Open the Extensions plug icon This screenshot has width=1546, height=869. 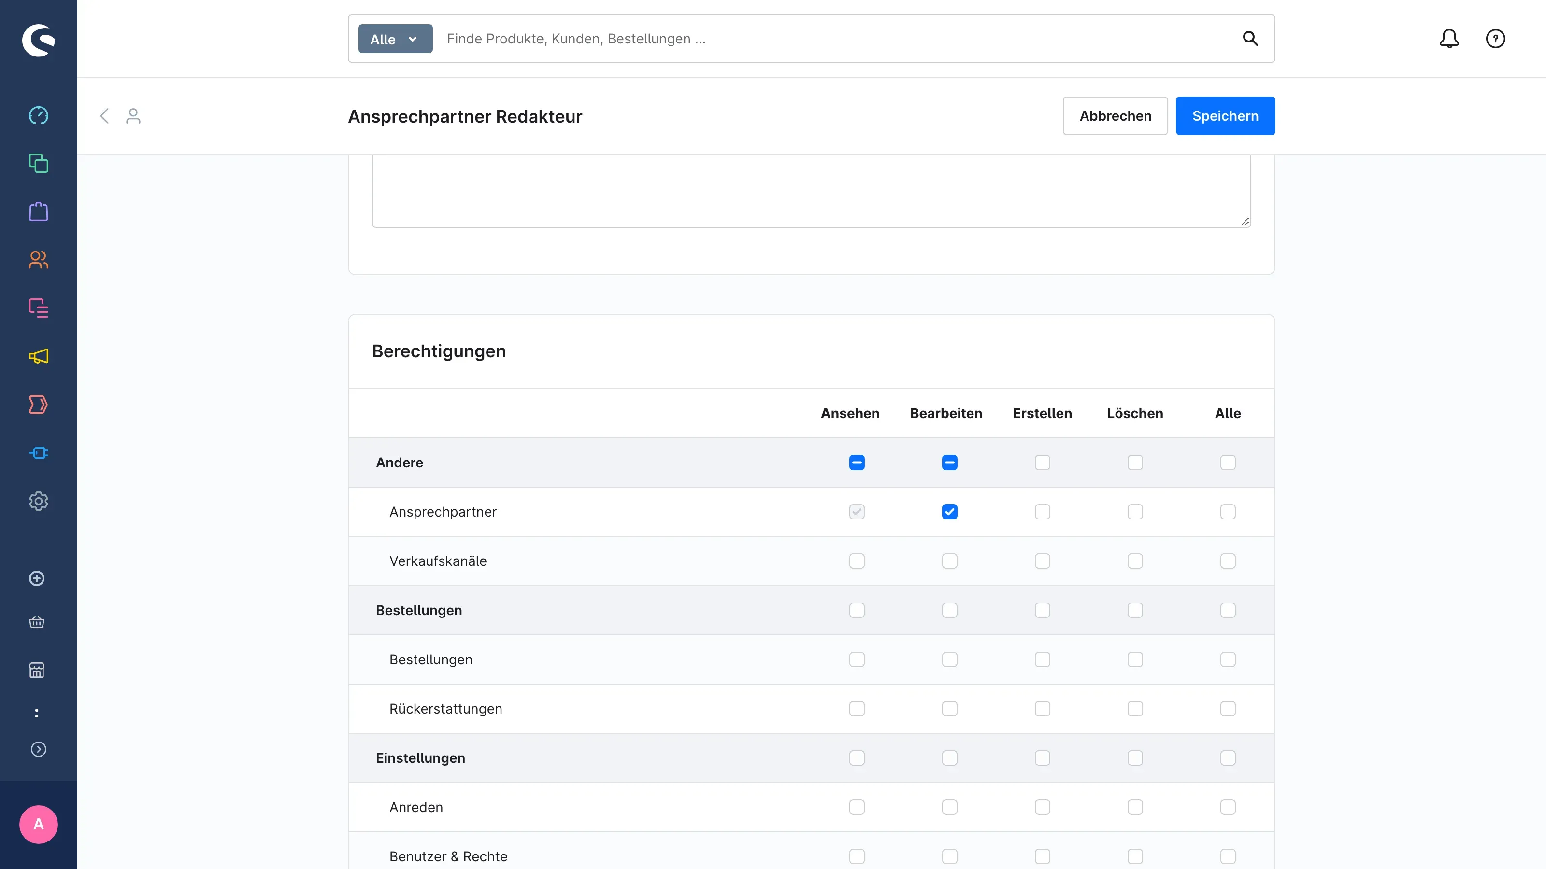39,453
